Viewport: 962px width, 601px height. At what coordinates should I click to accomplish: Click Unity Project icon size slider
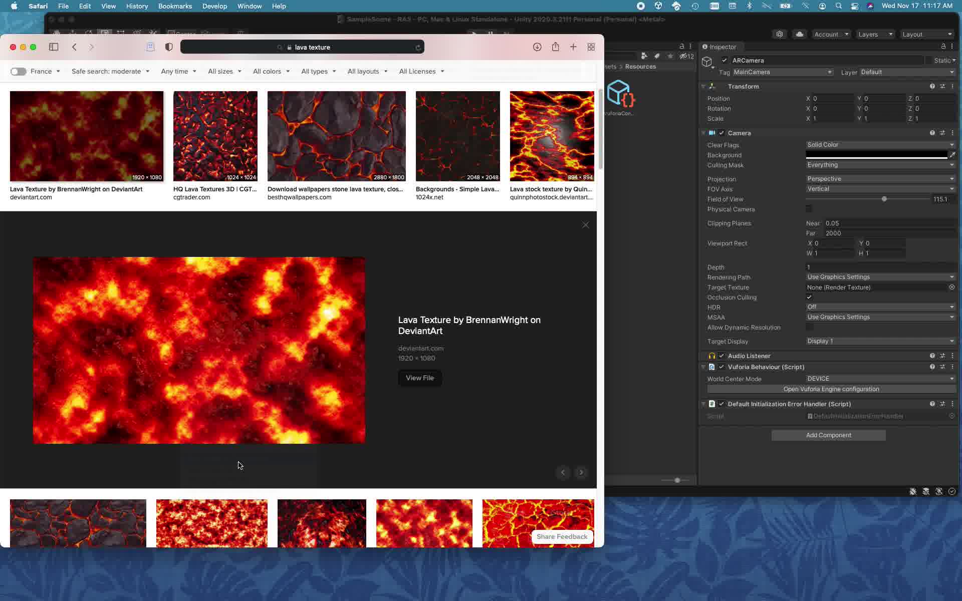[x=677, y=480]
